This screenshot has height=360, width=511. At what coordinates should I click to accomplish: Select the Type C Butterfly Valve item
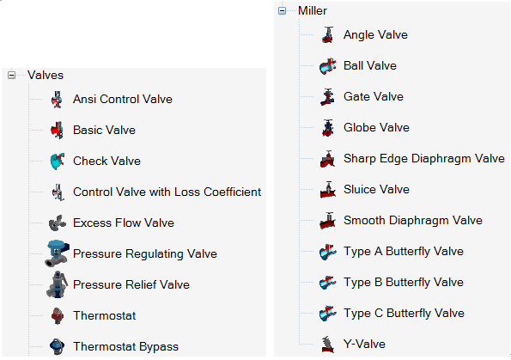[404, 314]
